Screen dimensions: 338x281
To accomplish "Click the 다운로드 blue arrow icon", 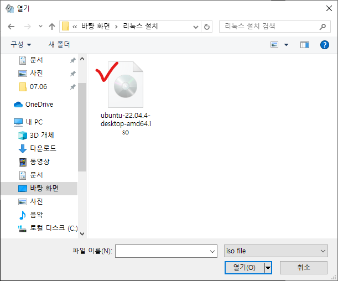I will (x=23, y=149).
